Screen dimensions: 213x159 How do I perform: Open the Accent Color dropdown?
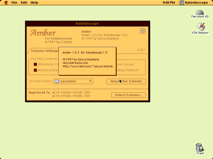click(73, 81)
